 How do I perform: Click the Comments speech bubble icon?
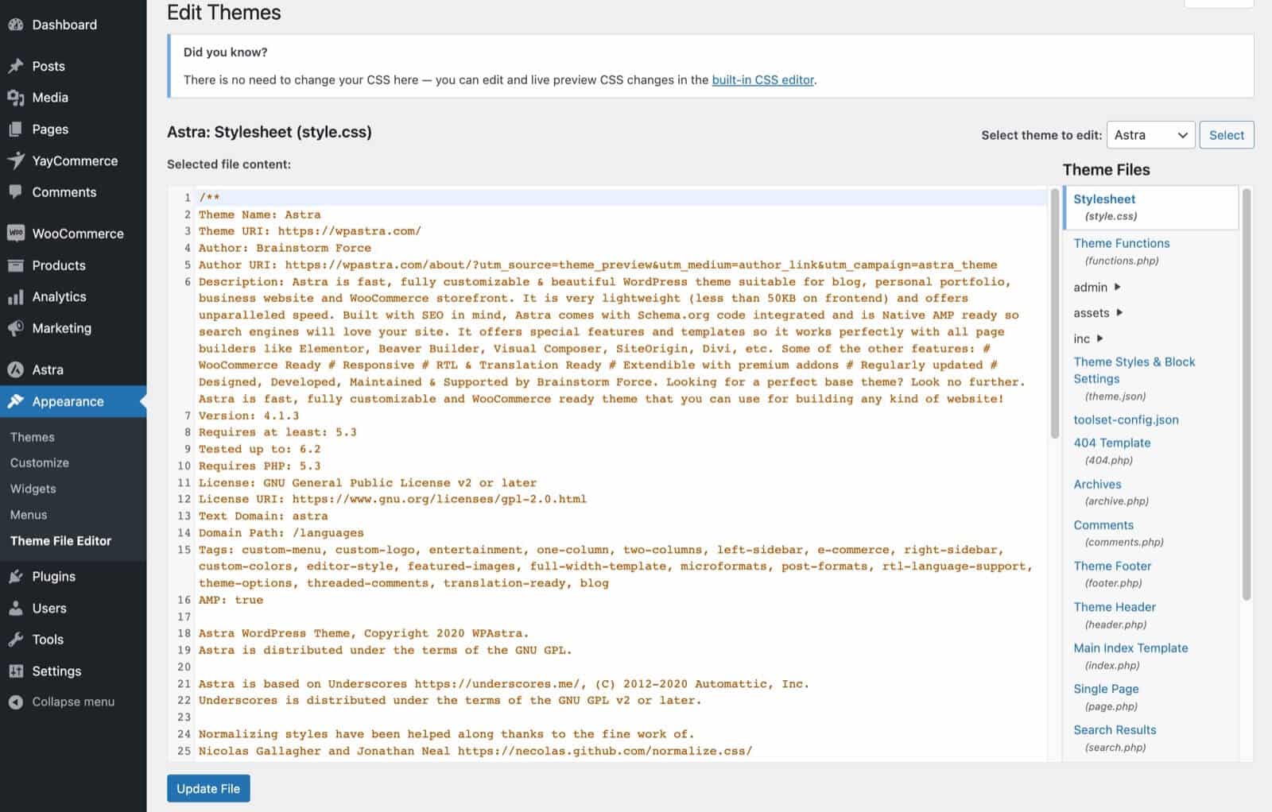coord(16,192)
